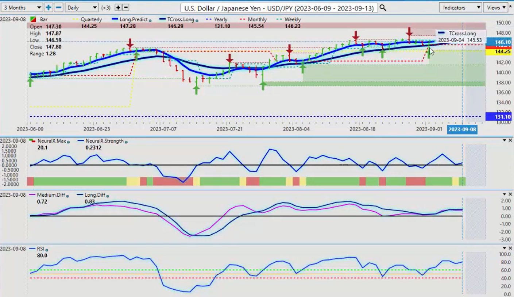Click the dot beside Medium.Diff
Screen dimensions: 514x297
[x=67, y=196]
